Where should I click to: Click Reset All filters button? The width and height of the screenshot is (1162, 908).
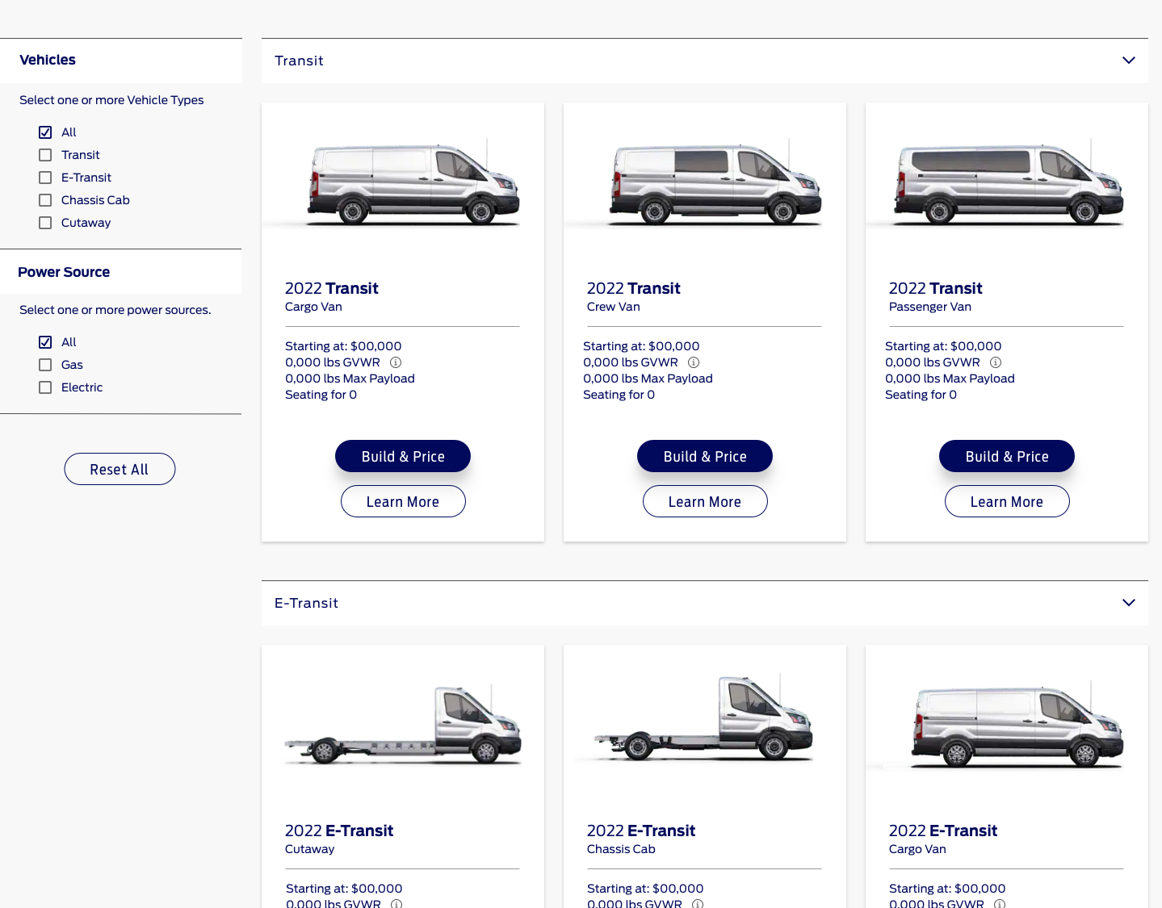coord(120,469)
